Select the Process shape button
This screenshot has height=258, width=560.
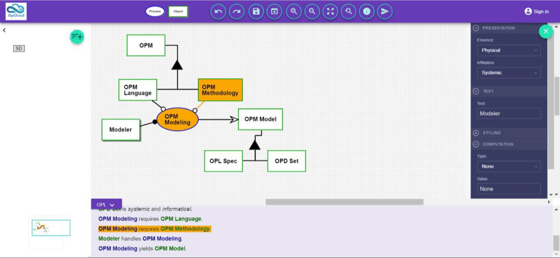(x=155, y=11)
